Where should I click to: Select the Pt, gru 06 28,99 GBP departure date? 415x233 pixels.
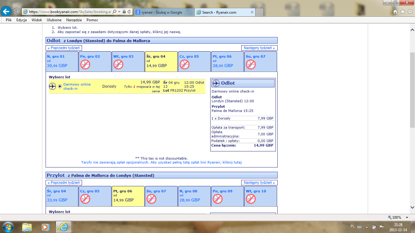[227, 62]
